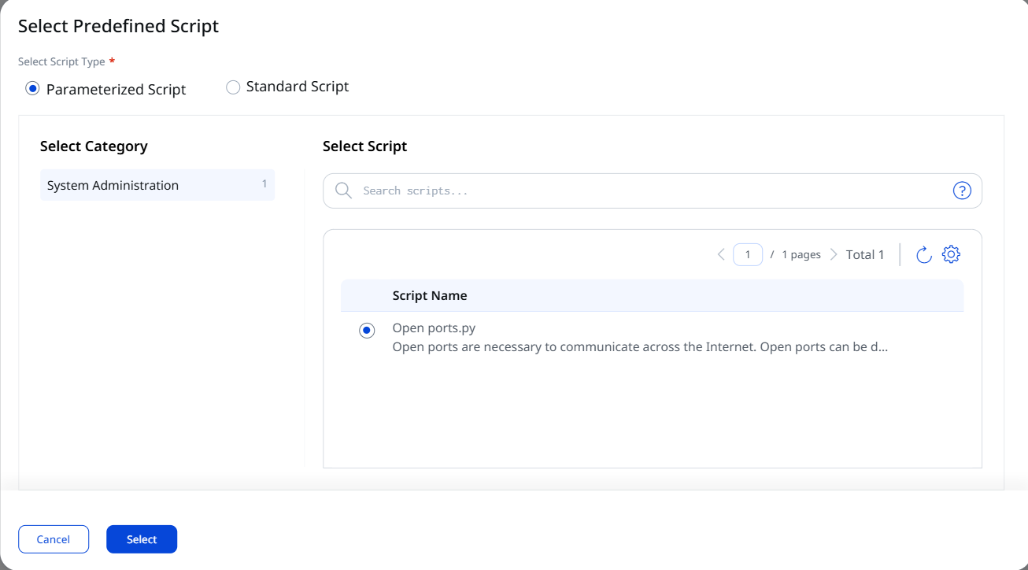Refresh the script list
Image resolution: width=1028 pixels, height=570 pixels.
pos(924,254)
